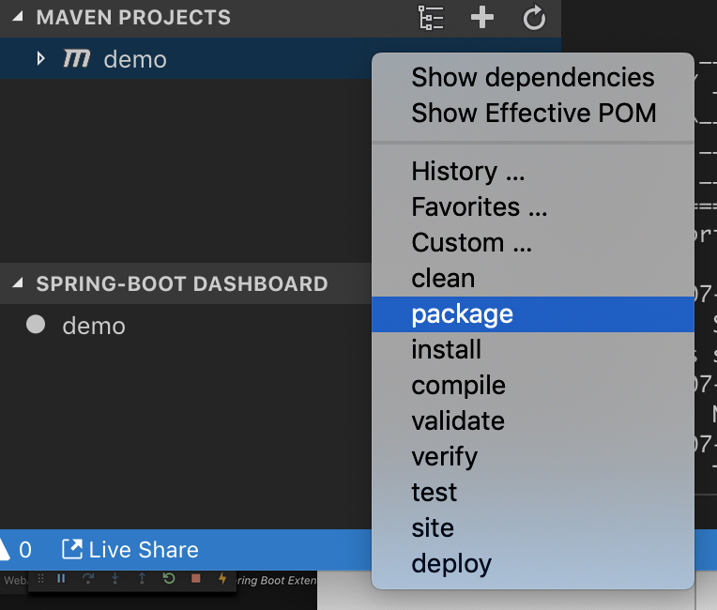
Task: Run the site Maven goal
Action: pyautogui.click(x=533, y=528)
